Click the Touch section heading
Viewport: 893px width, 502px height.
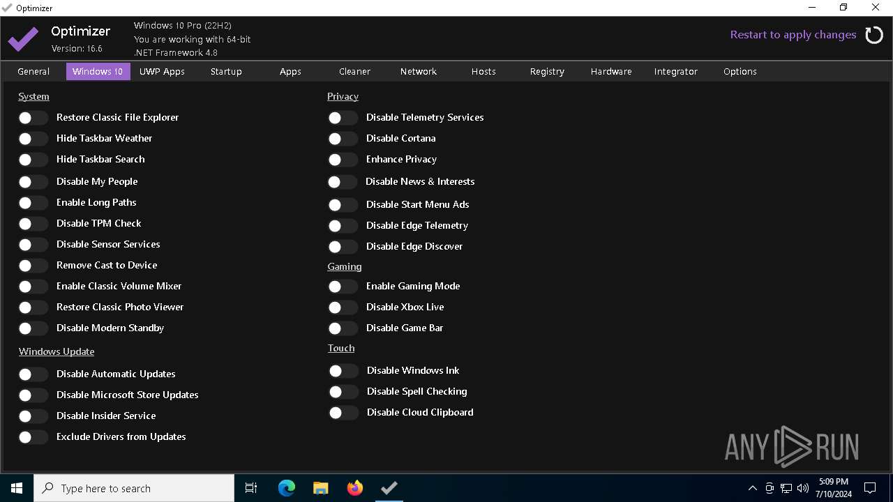coord(341,348)
